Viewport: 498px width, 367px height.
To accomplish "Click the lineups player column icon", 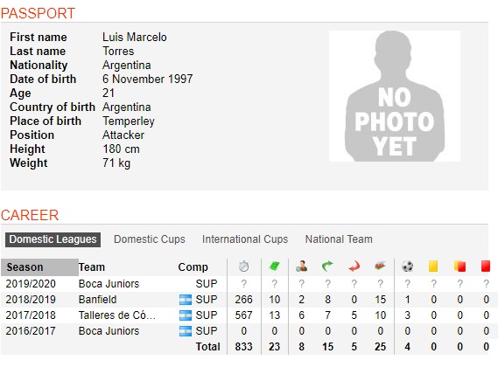I will coord(301,267).
